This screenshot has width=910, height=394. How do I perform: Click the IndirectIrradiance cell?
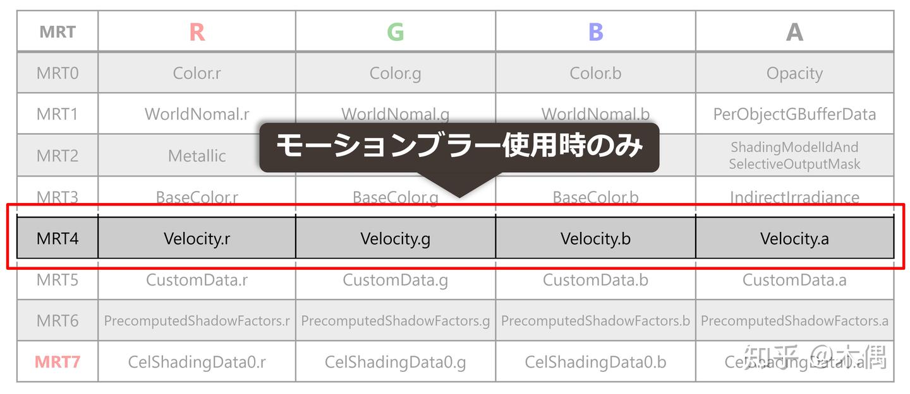(x=794, y=197)
